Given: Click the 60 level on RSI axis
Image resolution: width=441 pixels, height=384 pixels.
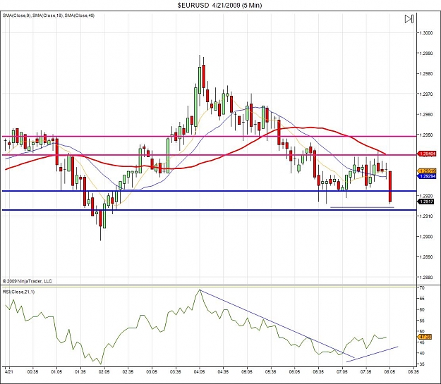Looking at the screenshot, I should [x=422, y=309].
